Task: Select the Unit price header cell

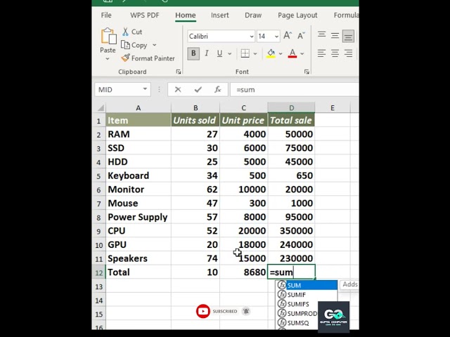Action: (244, 120)
